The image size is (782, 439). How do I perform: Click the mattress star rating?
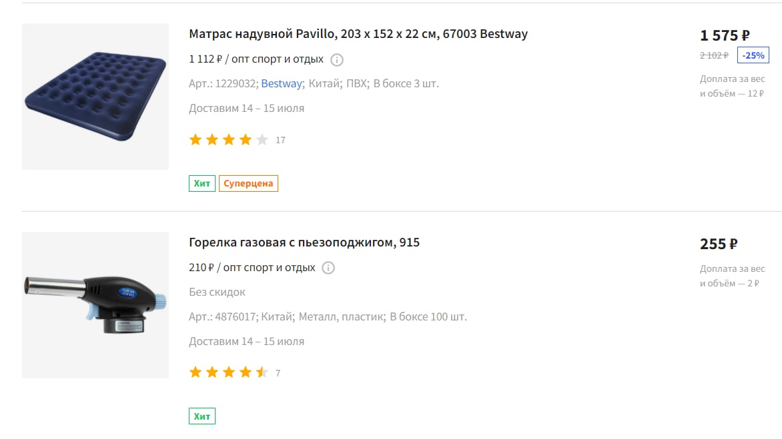(228, 140)
